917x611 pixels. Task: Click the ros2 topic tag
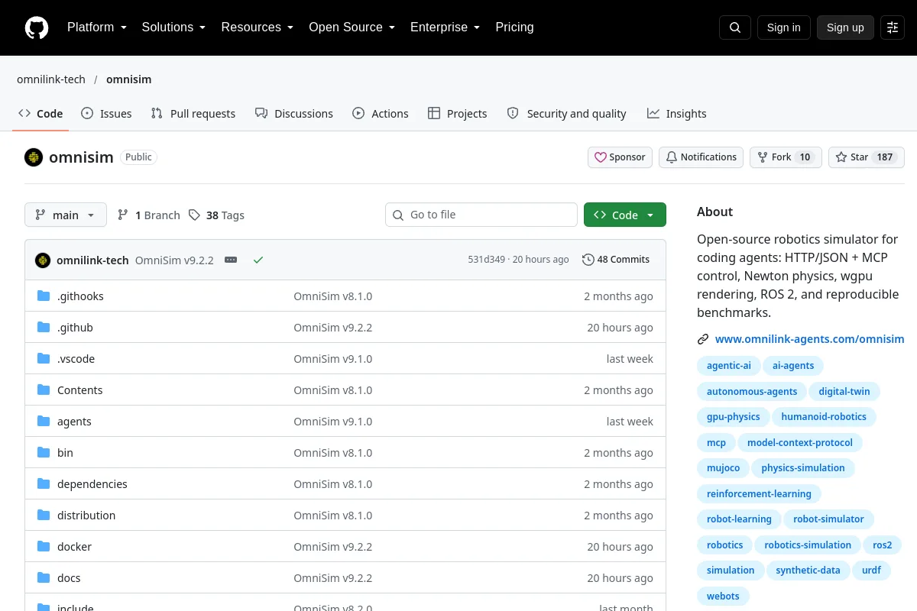point(882,545)
